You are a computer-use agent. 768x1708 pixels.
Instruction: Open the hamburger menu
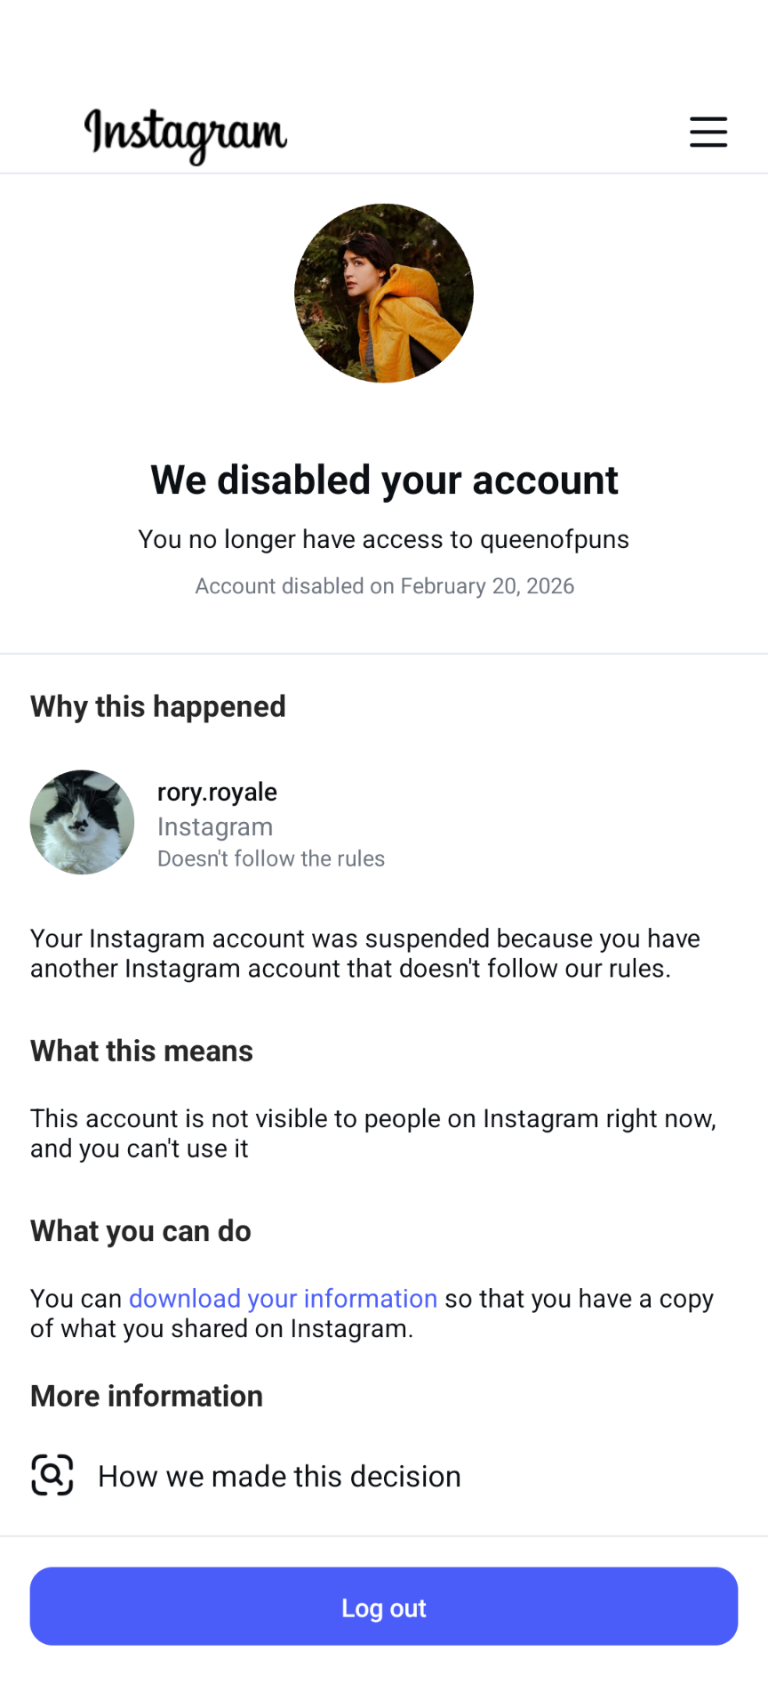708,132
